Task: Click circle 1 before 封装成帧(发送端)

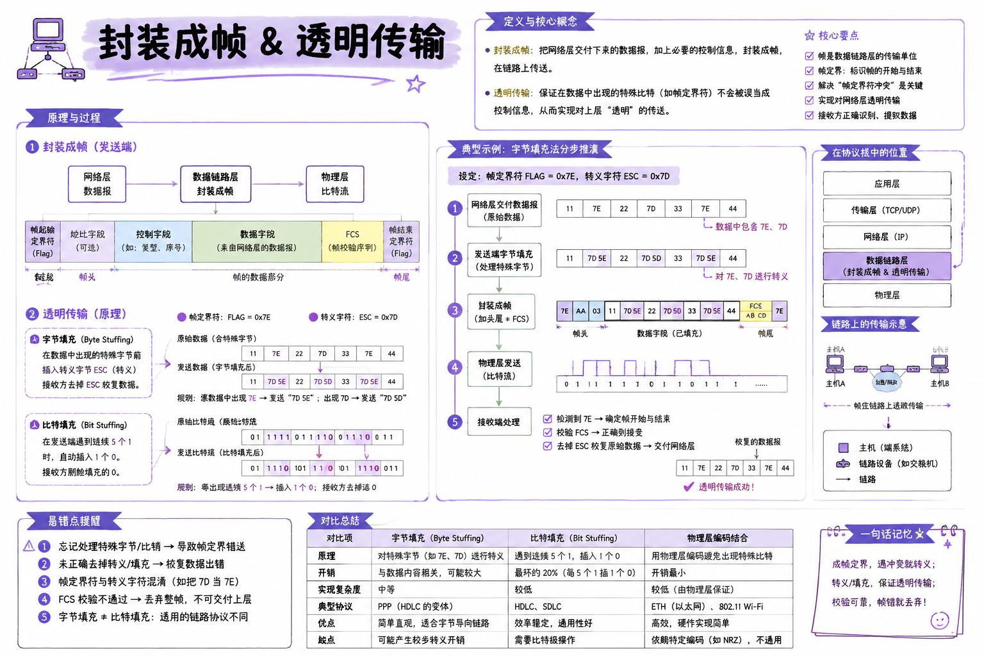Action: (x=32, y=147)
